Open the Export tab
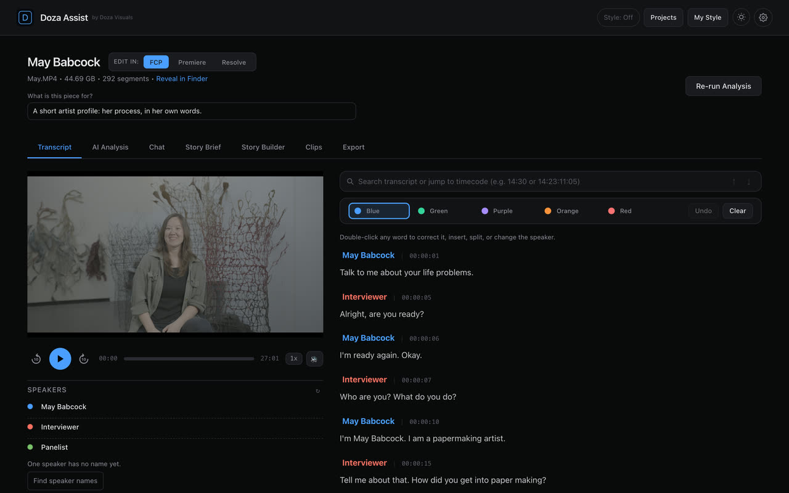Screen dimensions: 789x493 click(354, 147)
